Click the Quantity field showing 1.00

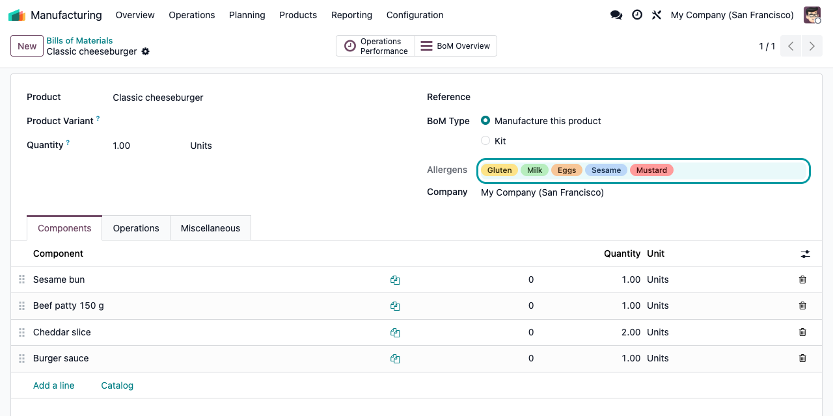(x=122, y=146)
